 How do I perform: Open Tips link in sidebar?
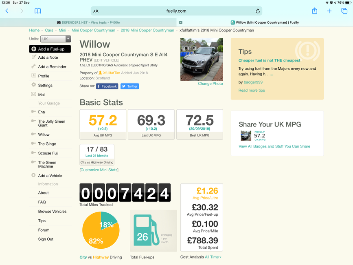click(42, 221)
